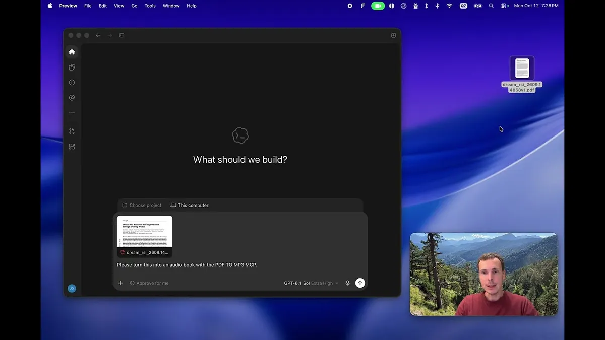Open the attached dream_rsi PDF thumbnail
The height and width of the screenshot is (340, 605).
point(145,237)
